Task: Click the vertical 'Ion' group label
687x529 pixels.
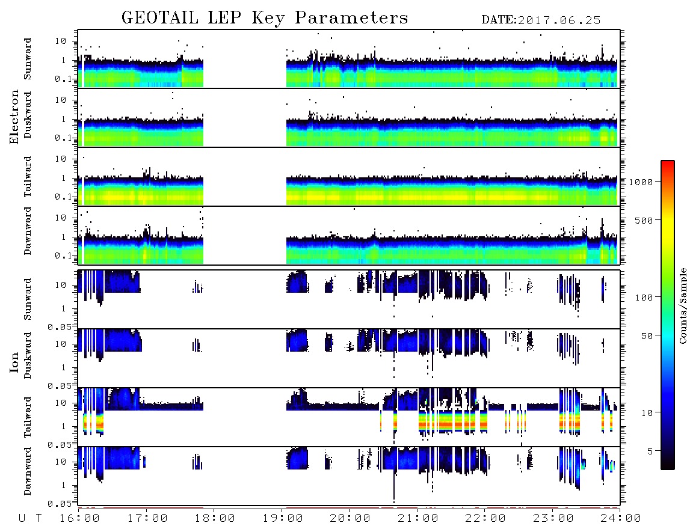Action: [14, 362]
